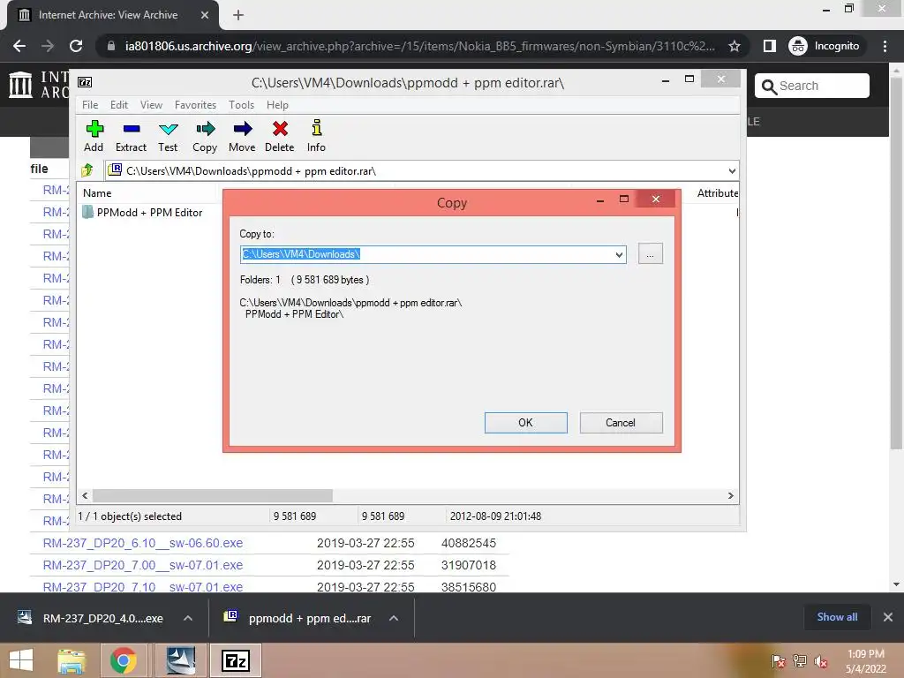Screen dimensions: 904x678
Task: Click the installer app icon in taskbar
Action: [180, 660]
